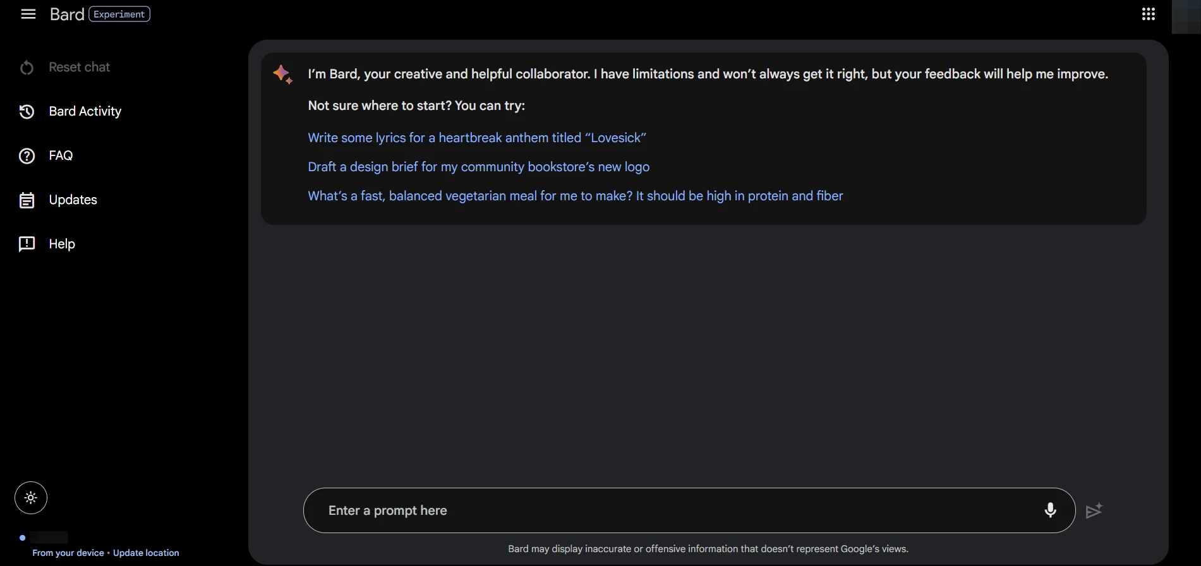Click the Updates calendar icon
Viewport: 1201px width, 566px height.
pyautogui.click(x=27, y=200)
